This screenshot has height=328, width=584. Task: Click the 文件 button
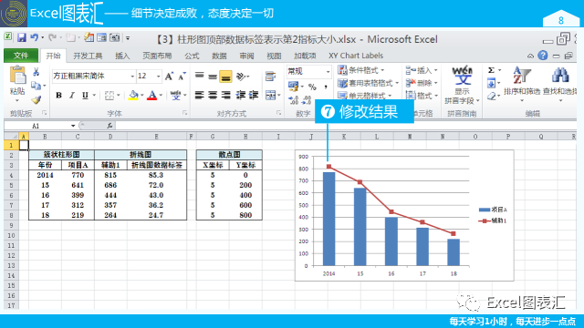pos(21,56)
